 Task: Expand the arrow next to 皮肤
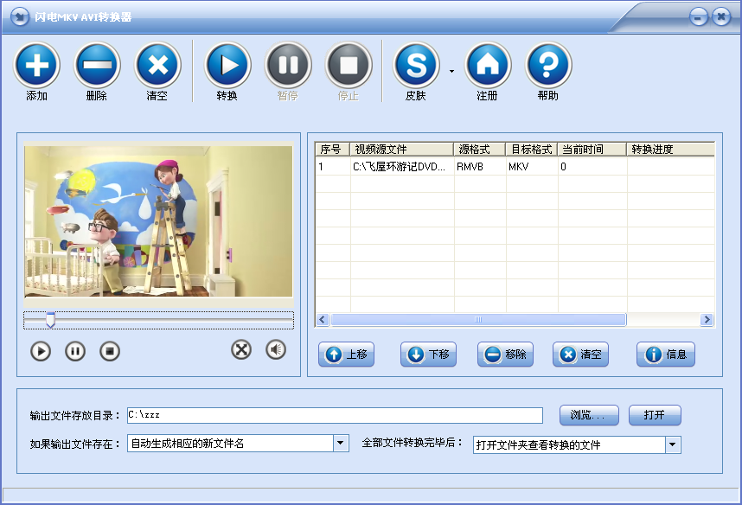click(x=452, y=71)
